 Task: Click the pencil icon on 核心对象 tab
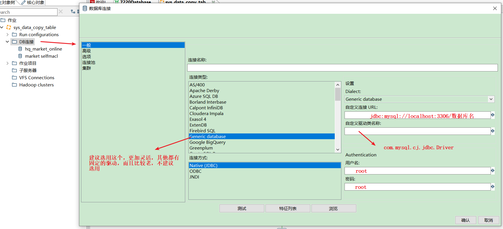click(24, 2)
